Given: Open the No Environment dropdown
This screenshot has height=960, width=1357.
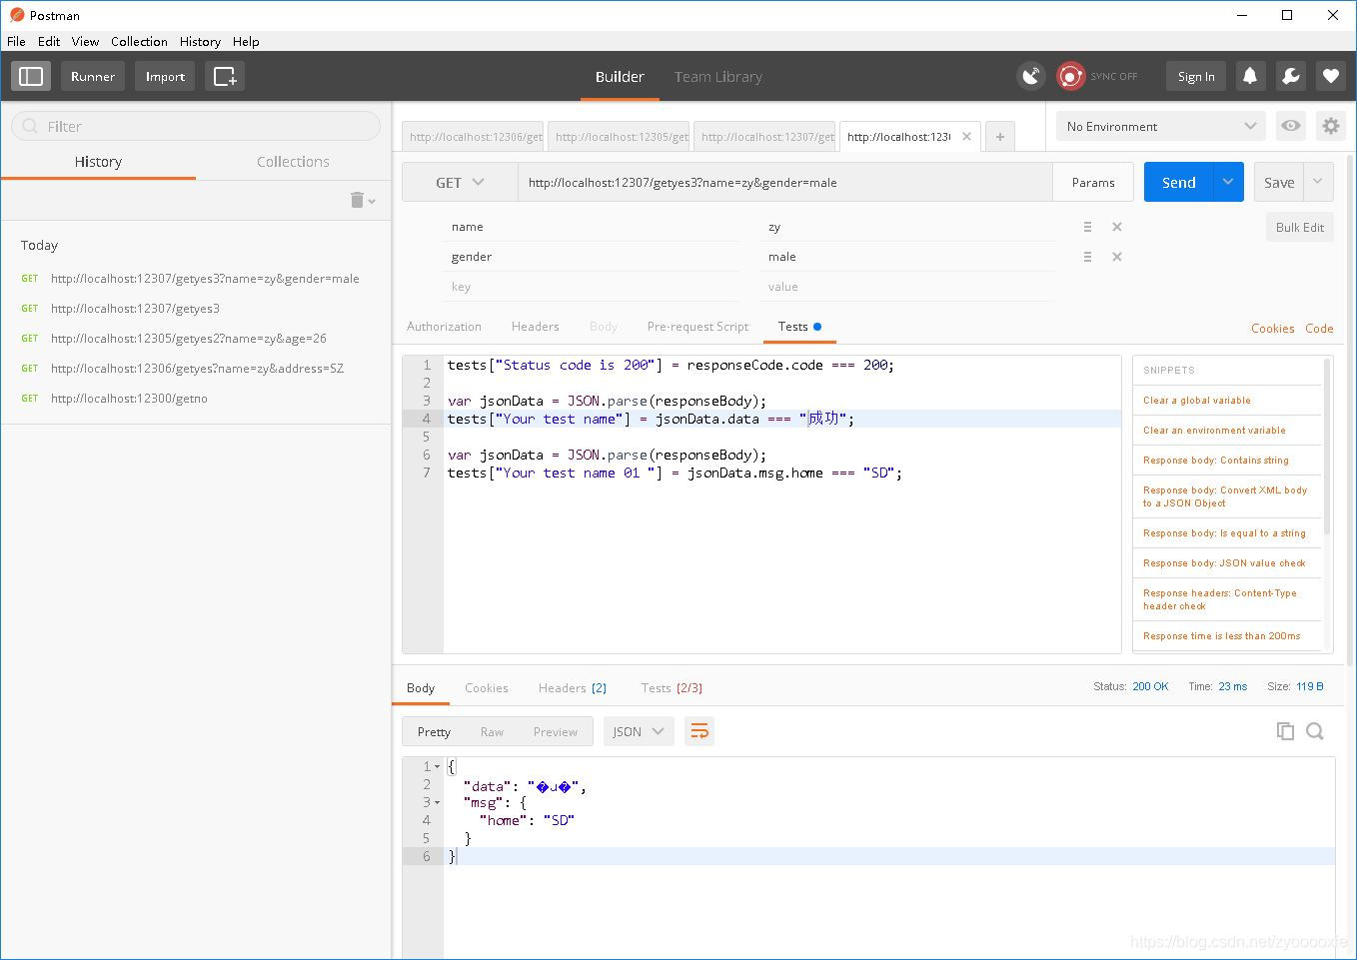Looking at the screenshot, I should pos(1161,126).
